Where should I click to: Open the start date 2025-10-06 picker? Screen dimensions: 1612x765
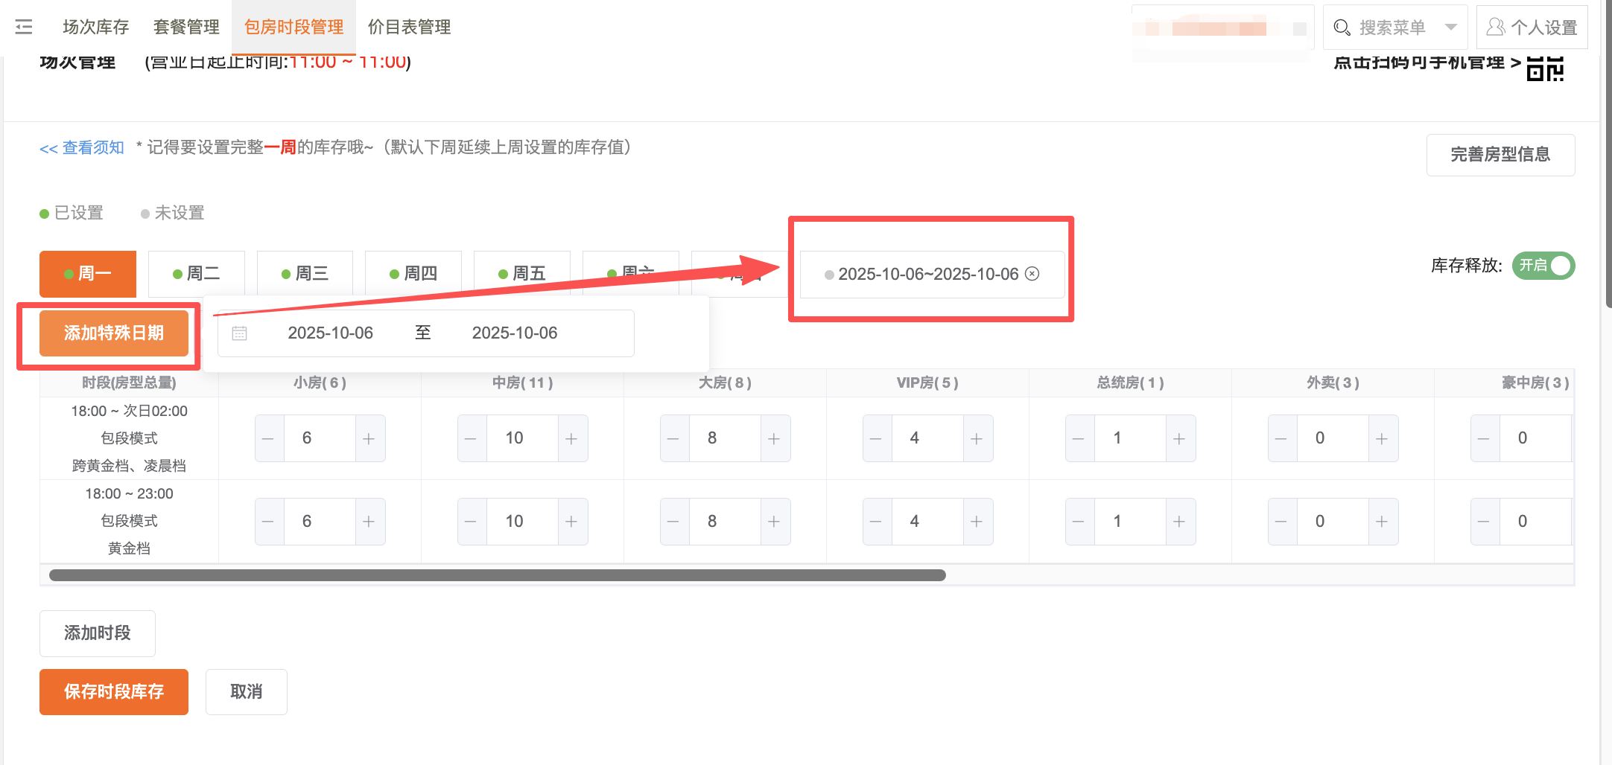(x=330, y=333)
